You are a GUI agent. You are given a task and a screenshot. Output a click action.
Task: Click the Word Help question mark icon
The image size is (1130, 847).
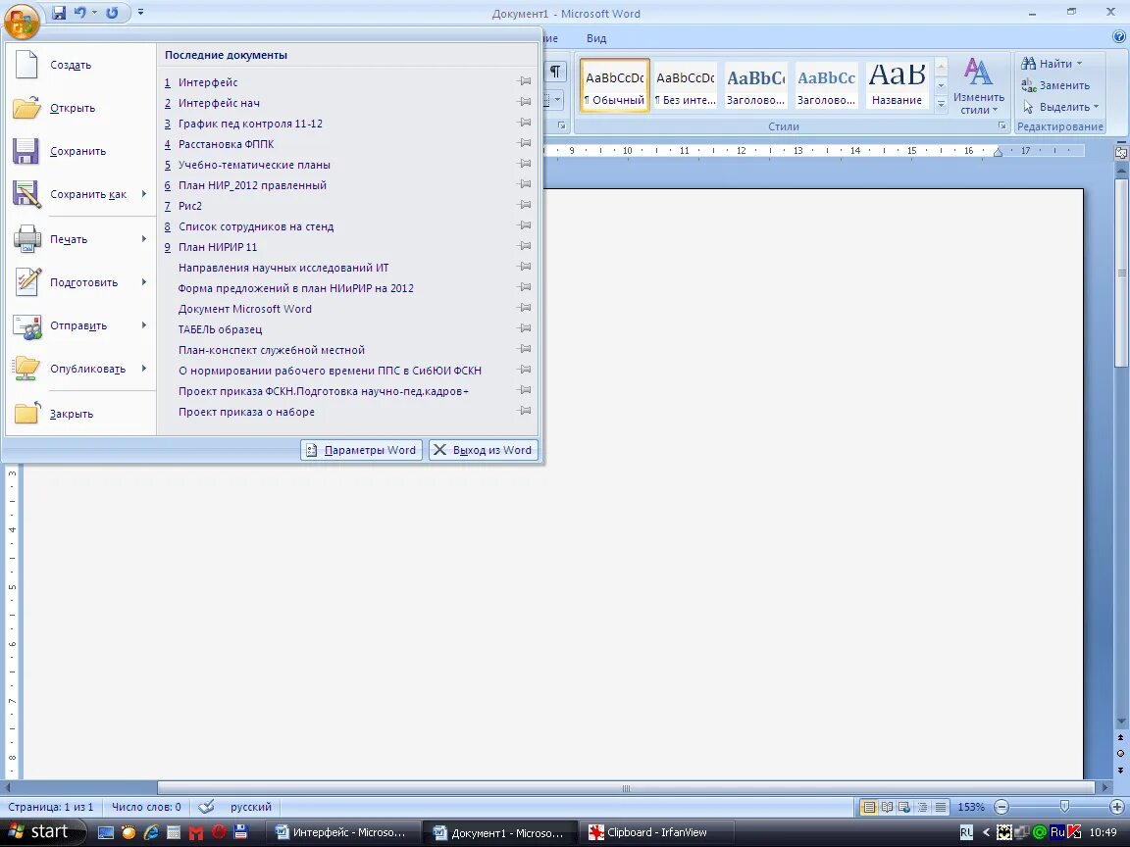(x=1119, y=37)
